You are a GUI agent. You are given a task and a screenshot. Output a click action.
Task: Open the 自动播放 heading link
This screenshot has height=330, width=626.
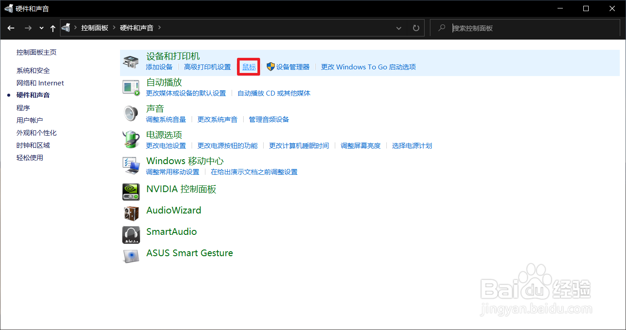coord(164,82)
